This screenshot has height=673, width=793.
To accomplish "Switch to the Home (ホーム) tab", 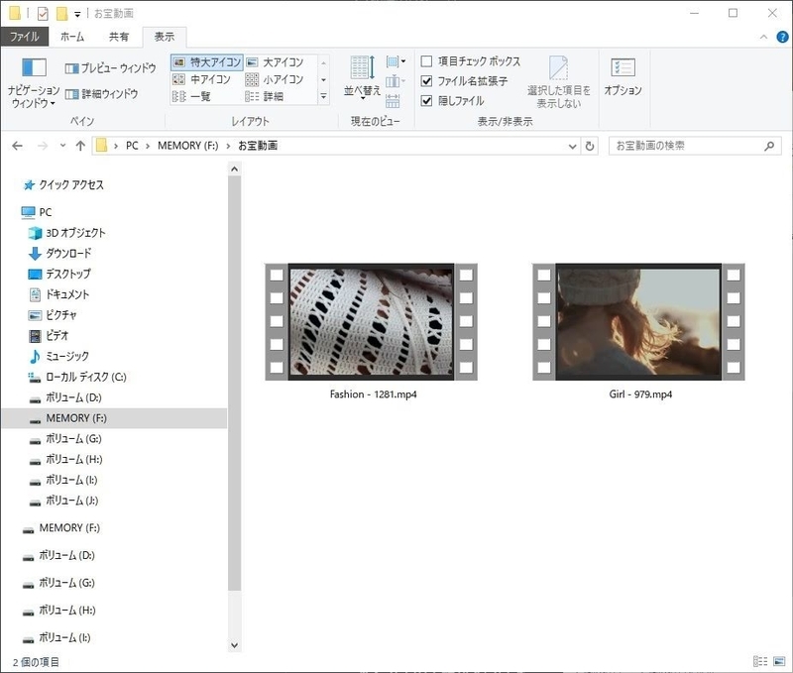I will 72,37.
